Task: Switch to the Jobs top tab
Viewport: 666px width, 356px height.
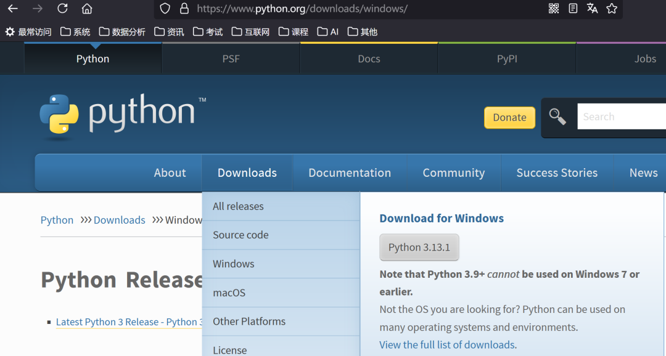Action: (622, 59)
